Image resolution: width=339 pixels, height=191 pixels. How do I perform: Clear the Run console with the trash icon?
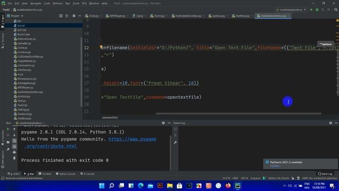click(14, 158)
